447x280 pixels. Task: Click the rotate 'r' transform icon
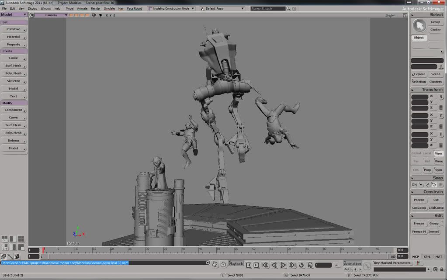[441, 115]
